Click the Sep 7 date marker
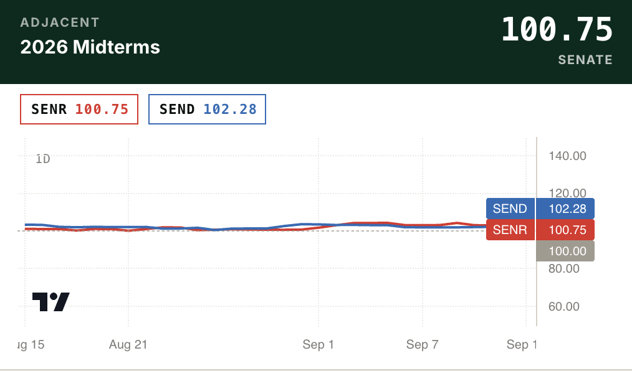Screen dimensions: 632x371 pyautogui.click(x=422, y=344)
